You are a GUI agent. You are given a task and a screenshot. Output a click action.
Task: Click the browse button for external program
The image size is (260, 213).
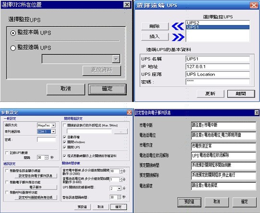coord(121,132)
